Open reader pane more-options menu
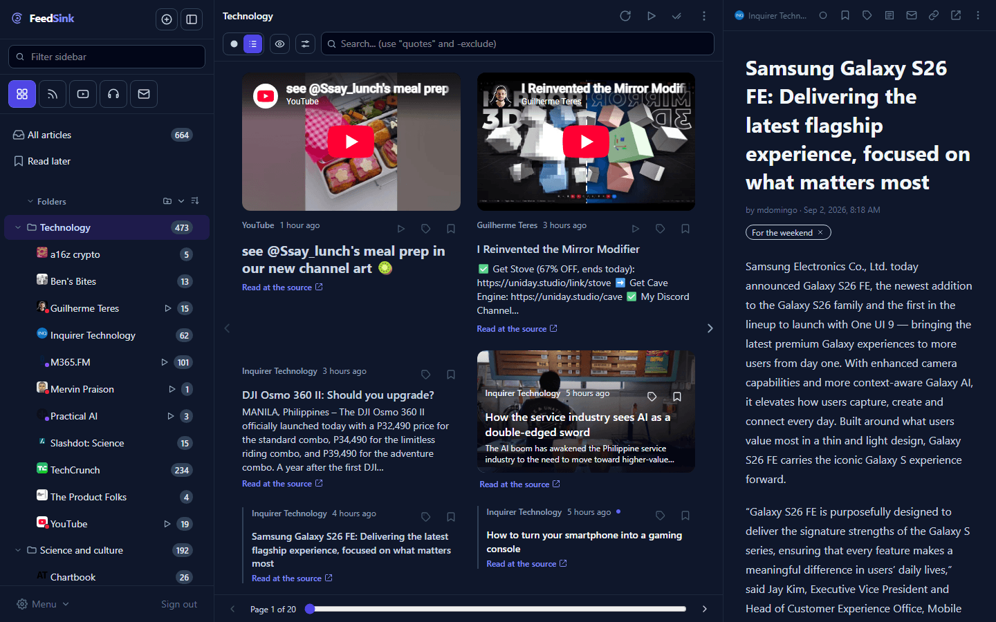 pos(978,15)
